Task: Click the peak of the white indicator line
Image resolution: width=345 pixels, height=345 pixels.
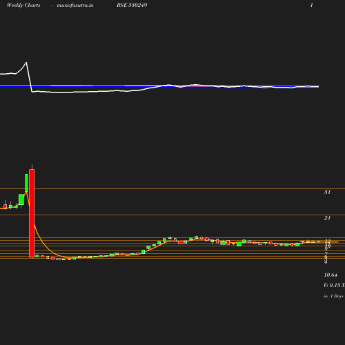Action: (x=26, y=62)
